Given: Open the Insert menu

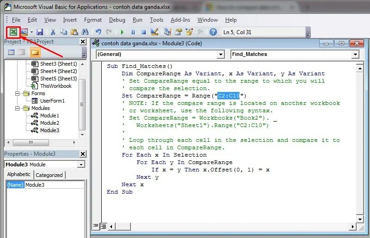Looking at the screenshot, I should click(70, 20).
